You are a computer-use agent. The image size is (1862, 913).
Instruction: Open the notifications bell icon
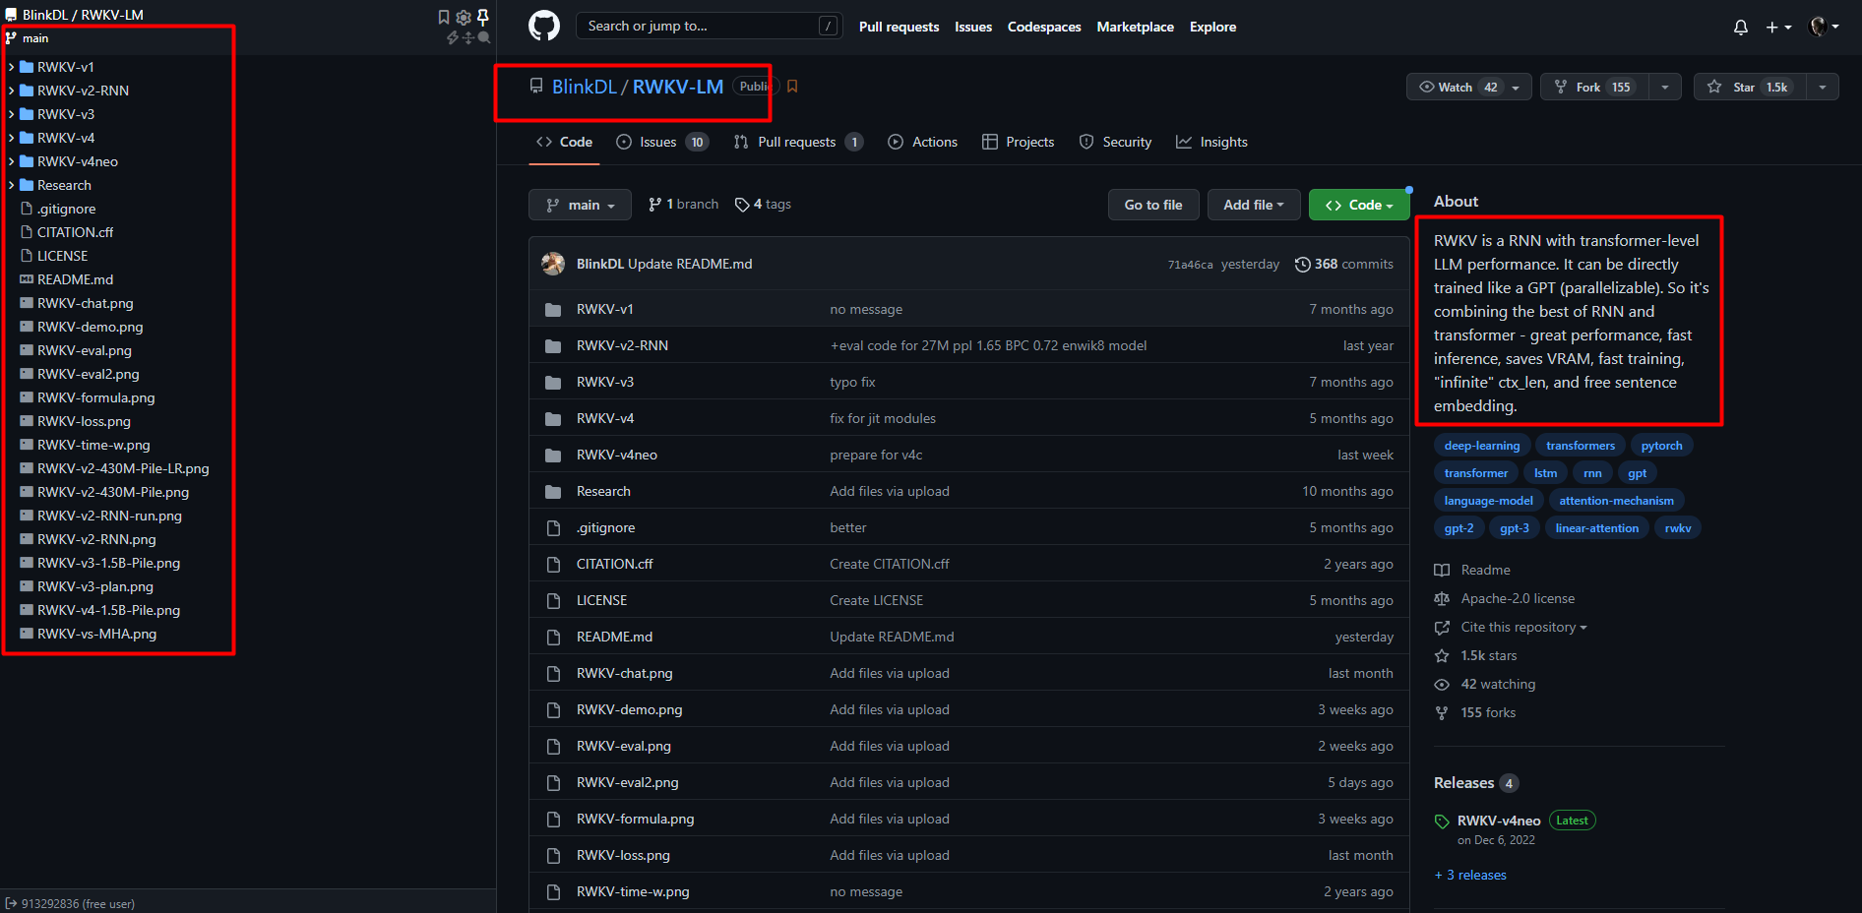1741,27
